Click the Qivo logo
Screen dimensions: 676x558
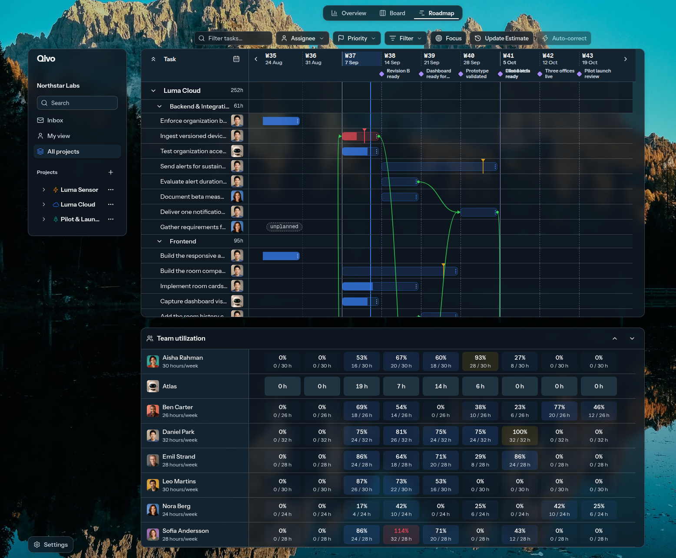(46, 59)
